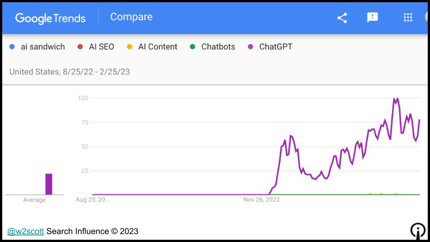
Task: Select the "Chatbots" search term
Action: tap(218, 47)
